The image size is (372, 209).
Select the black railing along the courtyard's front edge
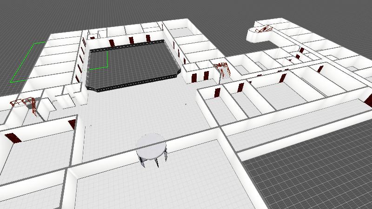130,84
